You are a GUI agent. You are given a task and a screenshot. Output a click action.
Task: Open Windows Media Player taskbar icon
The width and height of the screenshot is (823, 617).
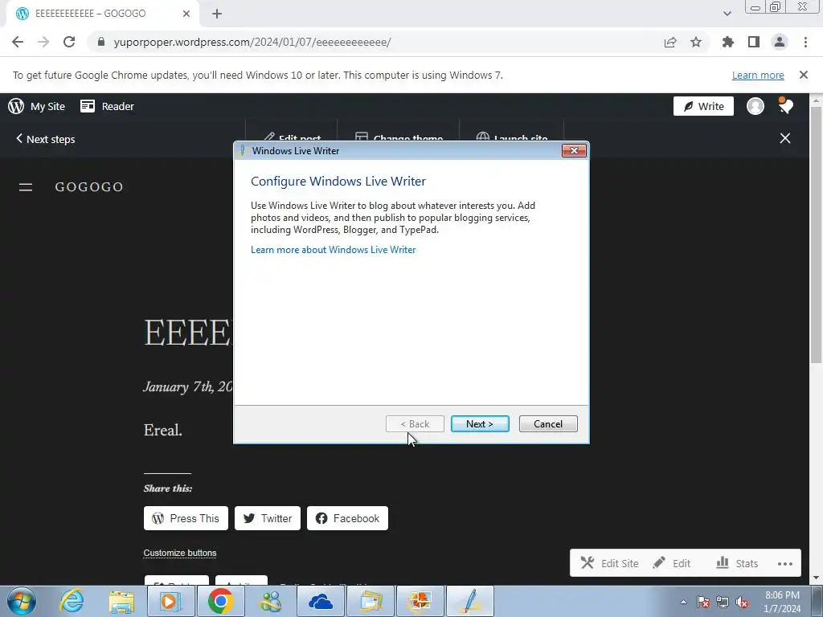(x=170, y=601)
